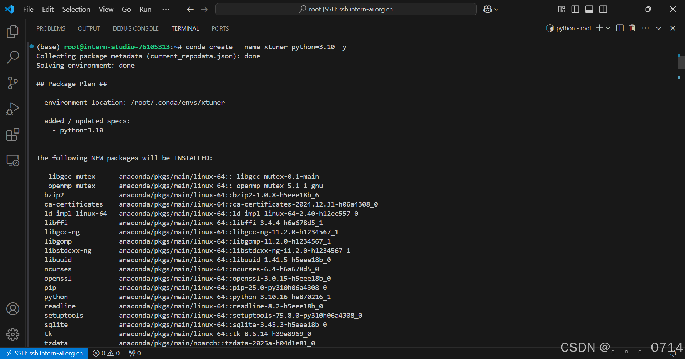The height and width of the screenshot is (359, 685).
Task: Switch to the DEBUG CONSOLE tab
Action: 136,28
